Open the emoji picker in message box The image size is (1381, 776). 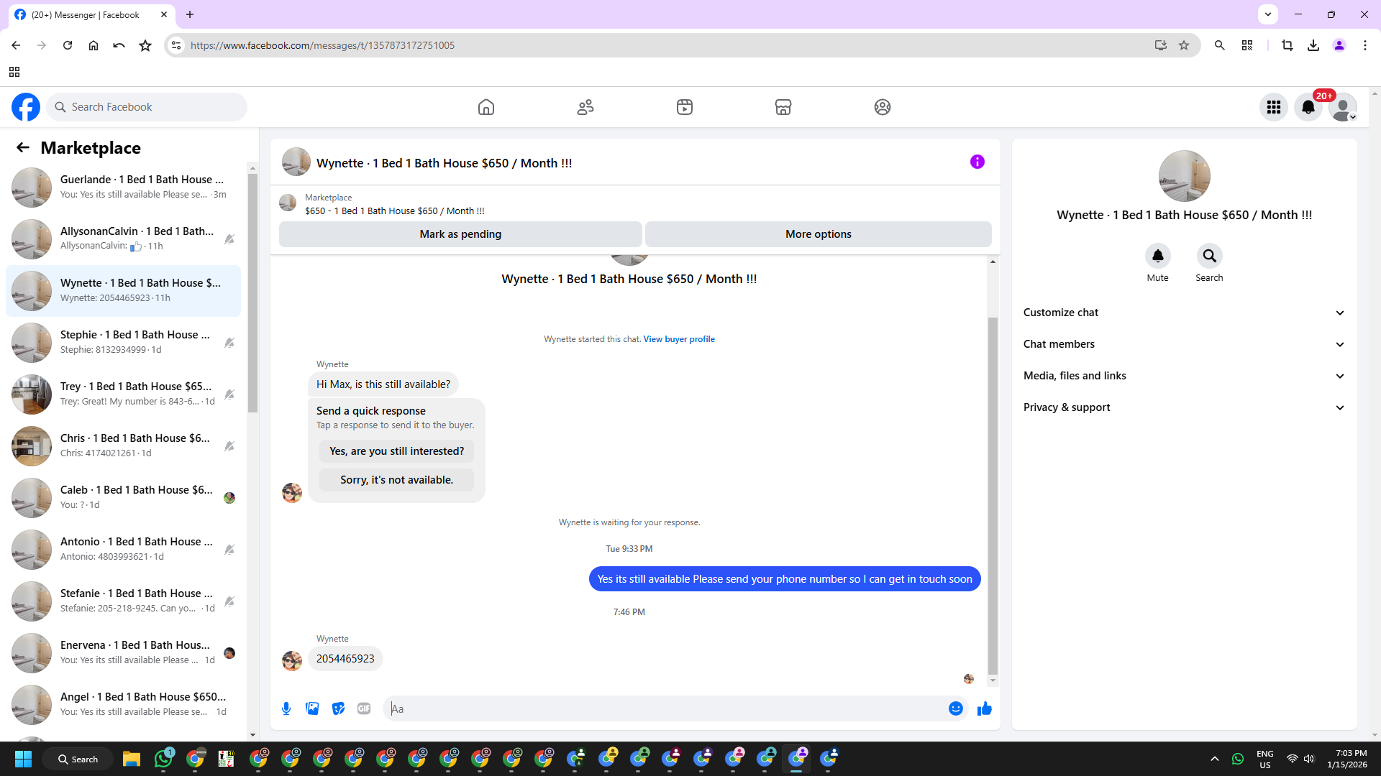pyautogui.click(x=955, y=708)
